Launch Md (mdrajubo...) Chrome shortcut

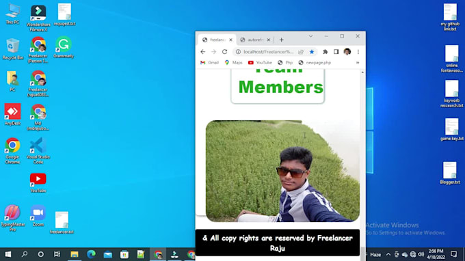click(x=38, y=118)
